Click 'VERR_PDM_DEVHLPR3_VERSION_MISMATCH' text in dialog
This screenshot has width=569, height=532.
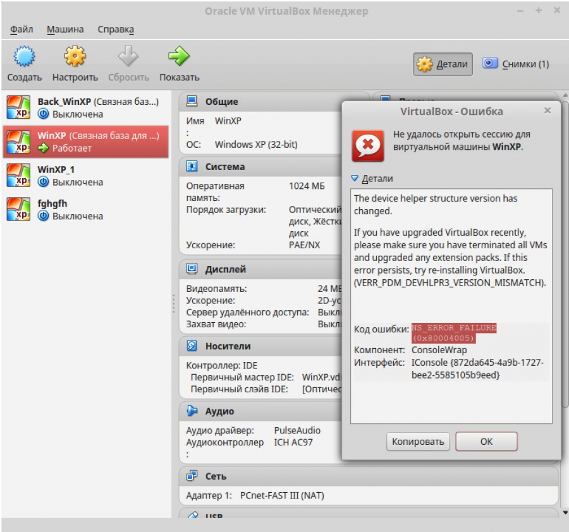coord(450,283)
